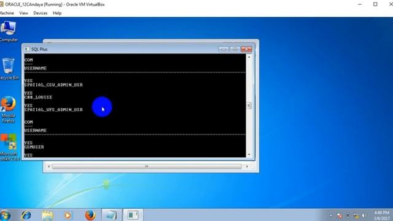Click left arrow of back window's horizontal scrollbar
The image size is (393, 221).
click(49, 166)
